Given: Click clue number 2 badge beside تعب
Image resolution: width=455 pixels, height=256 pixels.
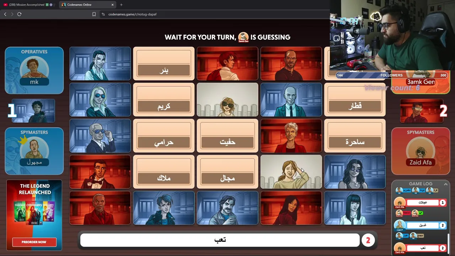Looking at the screenshot, I should point(368,240).
